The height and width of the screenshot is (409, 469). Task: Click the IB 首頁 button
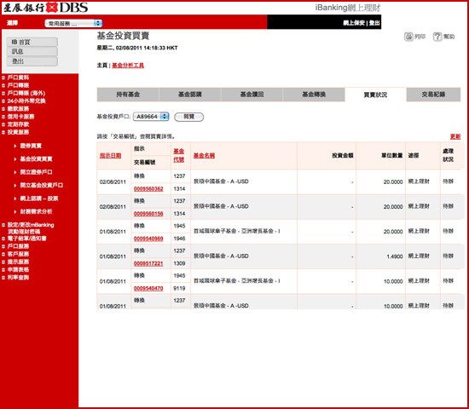pyautogui.click(x=32, y=42)
